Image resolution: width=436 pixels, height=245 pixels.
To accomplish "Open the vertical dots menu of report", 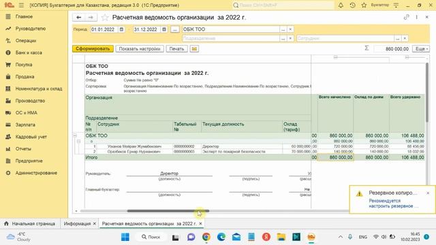I will (416, 17).
